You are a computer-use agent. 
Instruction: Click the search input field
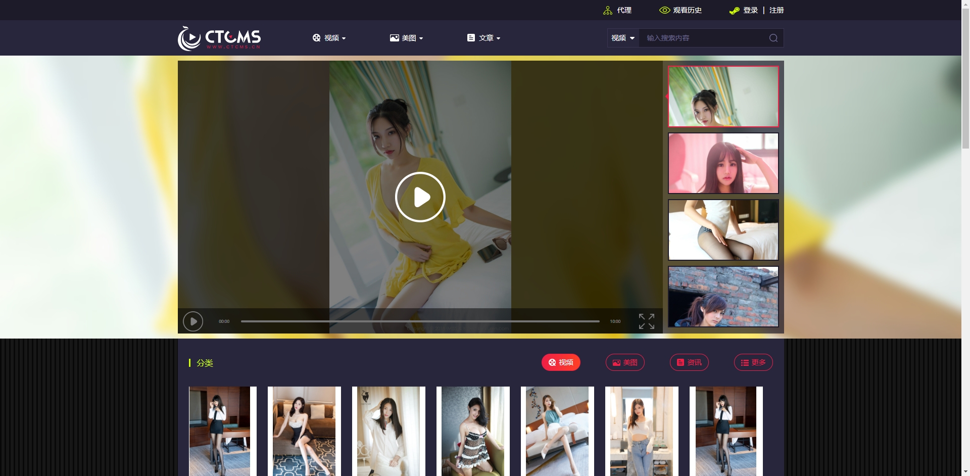click(702, 38)
